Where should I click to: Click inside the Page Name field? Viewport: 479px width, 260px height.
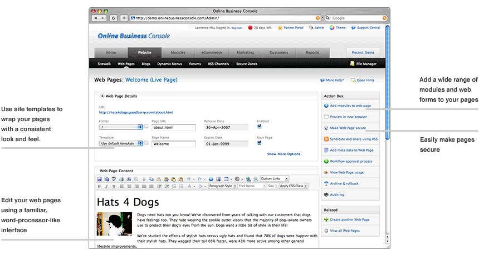tap(173, 143)
